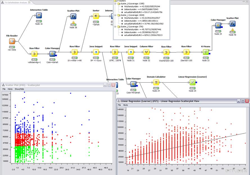Click the Scatter Plot Node 38 icon
Image resolution: width=250 pixels, height=175 pixels.
pos(73,16)
